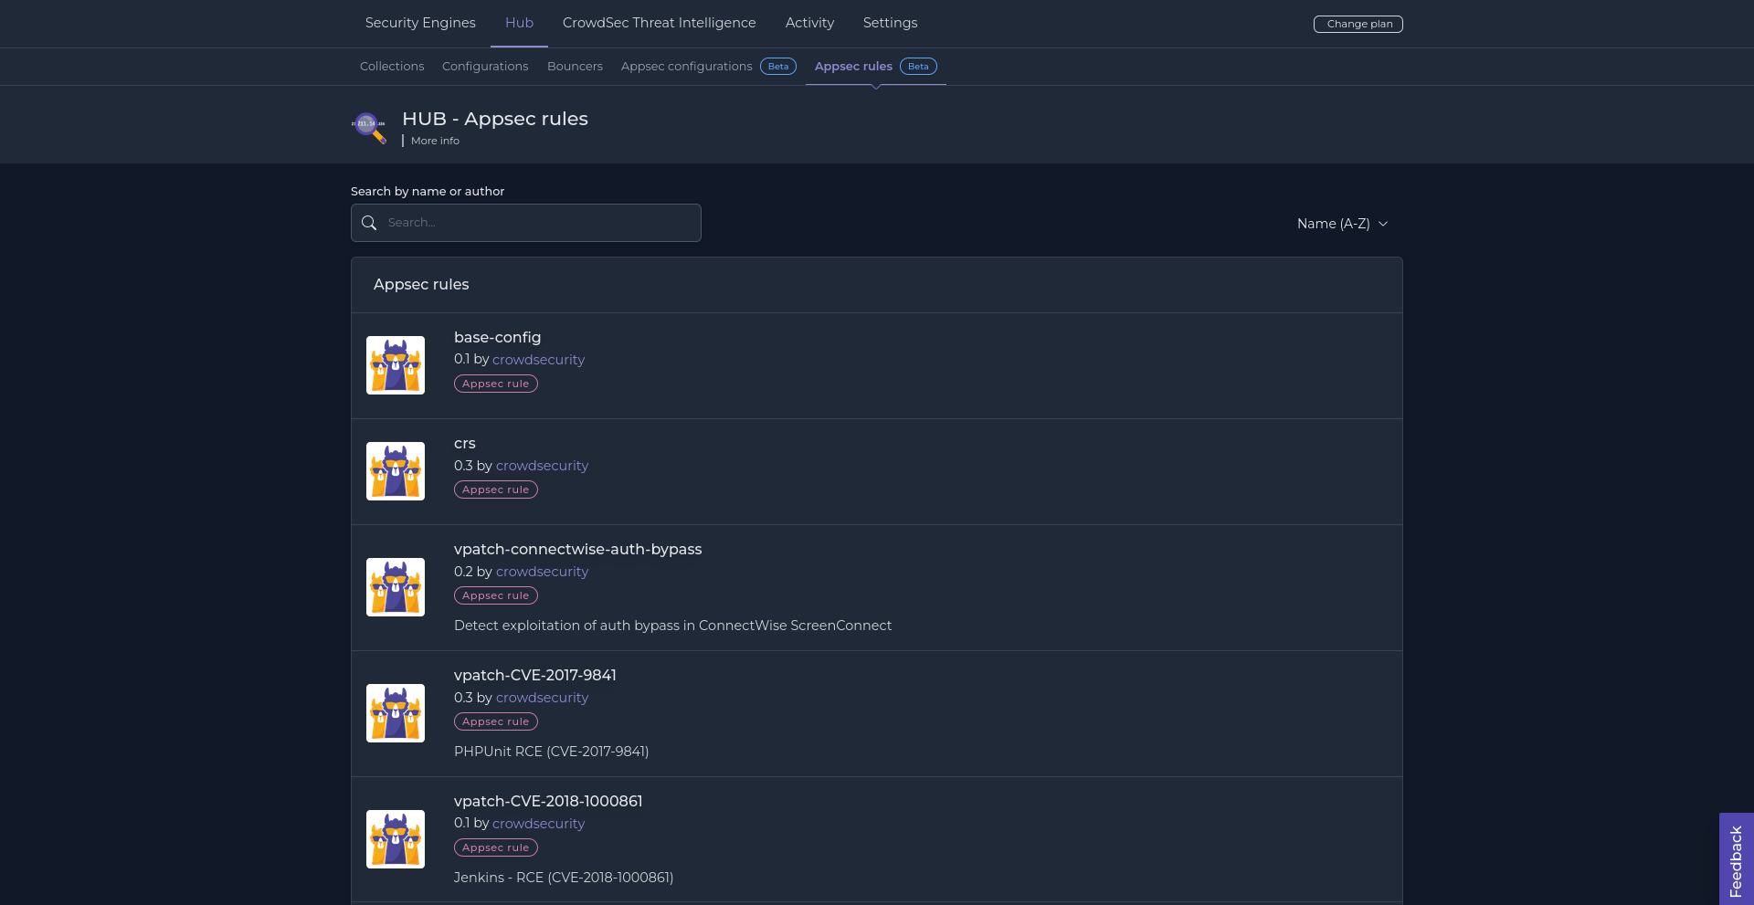Click the crs rule avatar icon

[396, 471]
